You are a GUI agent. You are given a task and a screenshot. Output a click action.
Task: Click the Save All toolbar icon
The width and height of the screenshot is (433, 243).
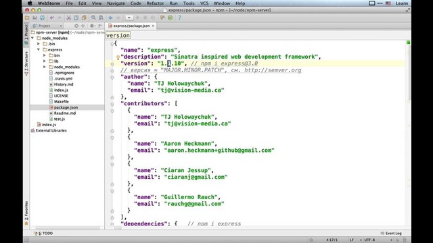pos(35,18)
